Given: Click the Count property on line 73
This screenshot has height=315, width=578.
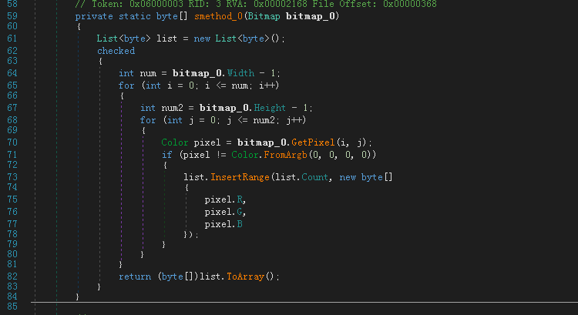Looking at the screenshot, I should (314, 177).
